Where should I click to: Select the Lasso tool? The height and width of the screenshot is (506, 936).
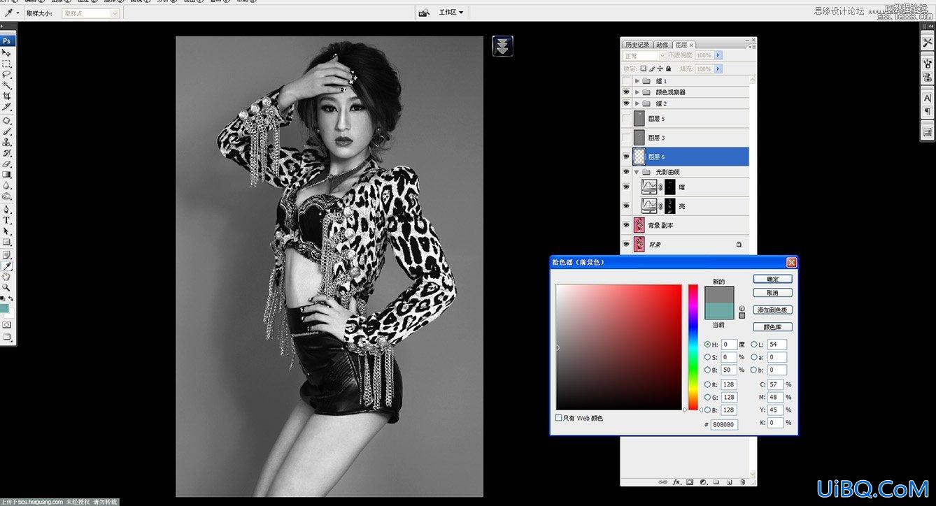coord(7,74)
